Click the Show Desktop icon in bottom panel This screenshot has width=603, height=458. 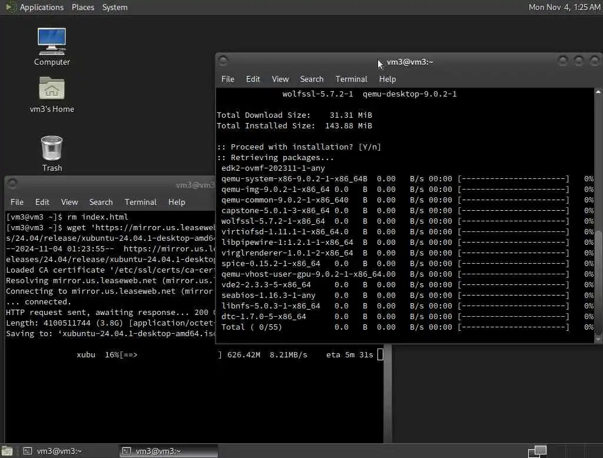7,451
